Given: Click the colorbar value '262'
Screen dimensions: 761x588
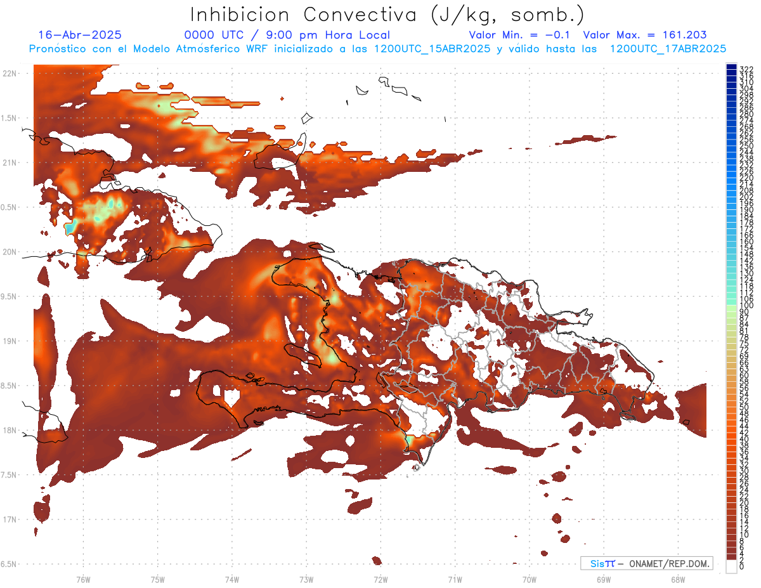Looking at the screenshot, I should (746, 133).
